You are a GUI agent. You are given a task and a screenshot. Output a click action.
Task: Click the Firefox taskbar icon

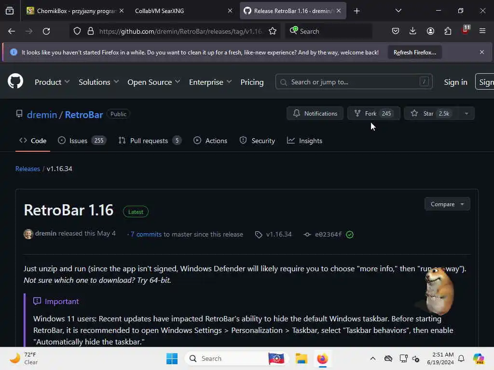click(x=323, y=358)
